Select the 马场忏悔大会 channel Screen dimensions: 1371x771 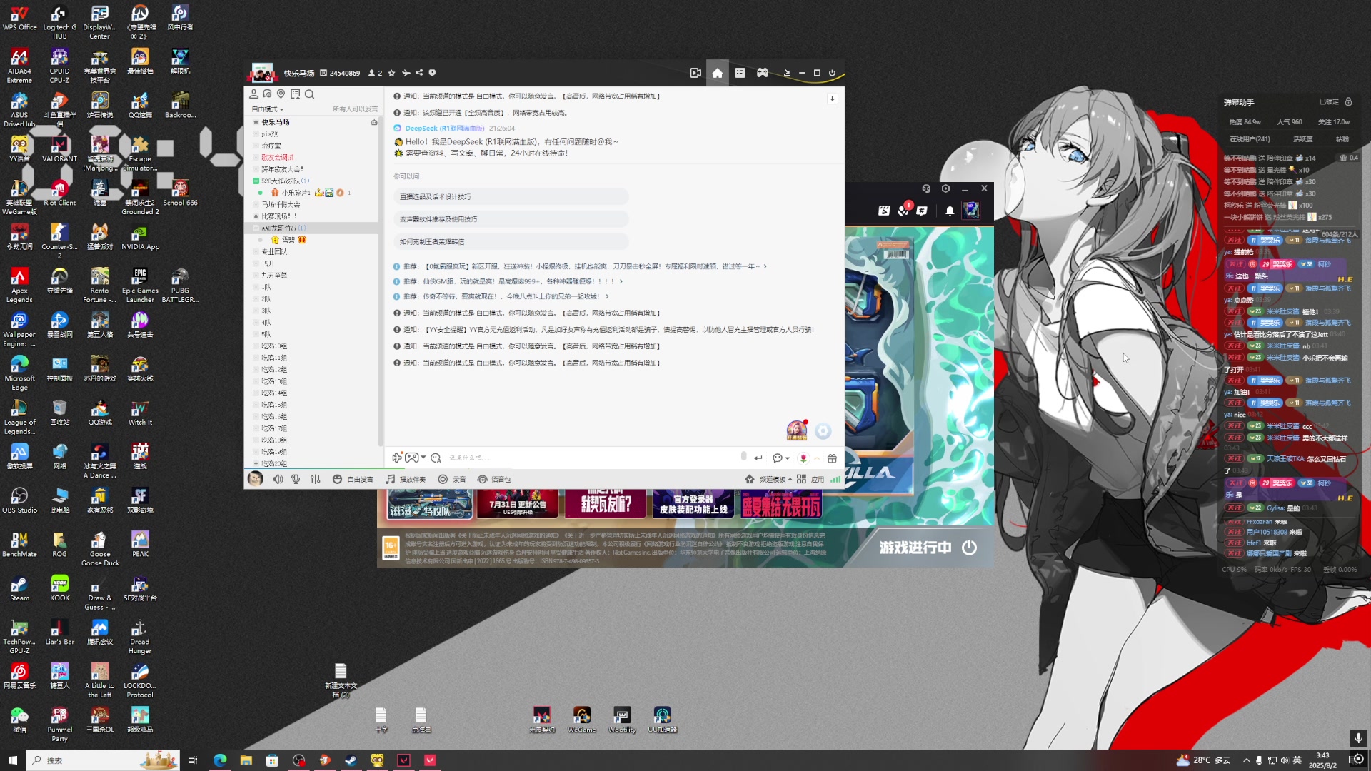[x=281, y=205]
